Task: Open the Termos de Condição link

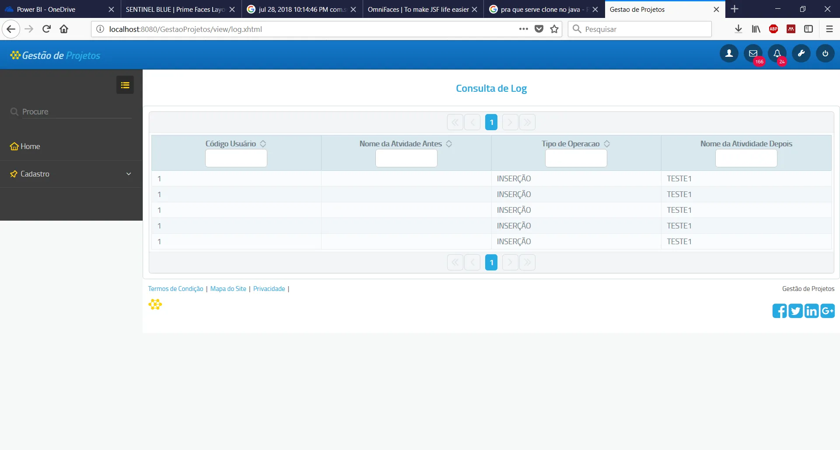Action: click(175, 289)
